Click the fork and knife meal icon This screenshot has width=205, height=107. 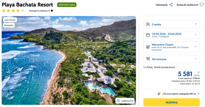[148, 59]
